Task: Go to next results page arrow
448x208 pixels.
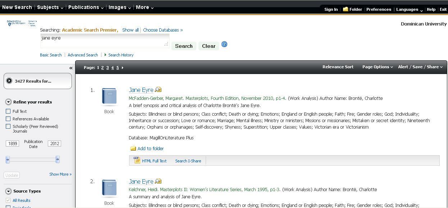Action: pyautogui.click(x=123, y=68)
